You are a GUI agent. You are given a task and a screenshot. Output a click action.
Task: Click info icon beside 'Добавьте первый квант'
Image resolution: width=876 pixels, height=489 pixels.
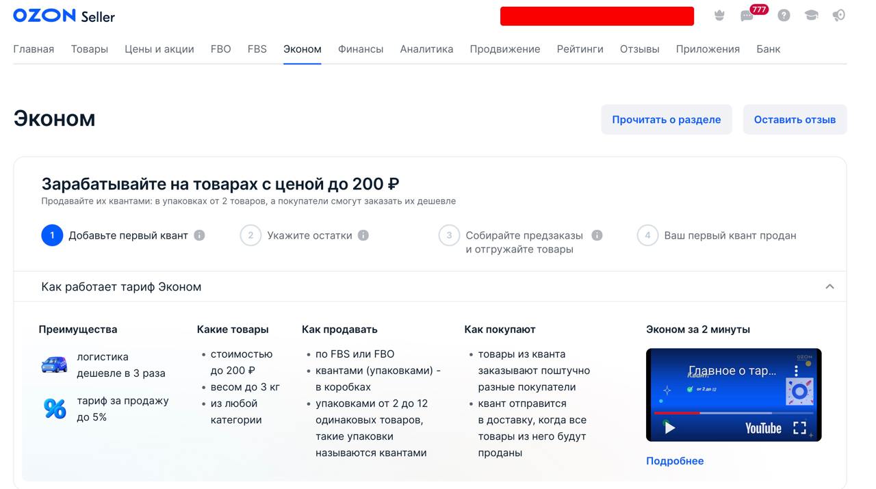[199, 235]
